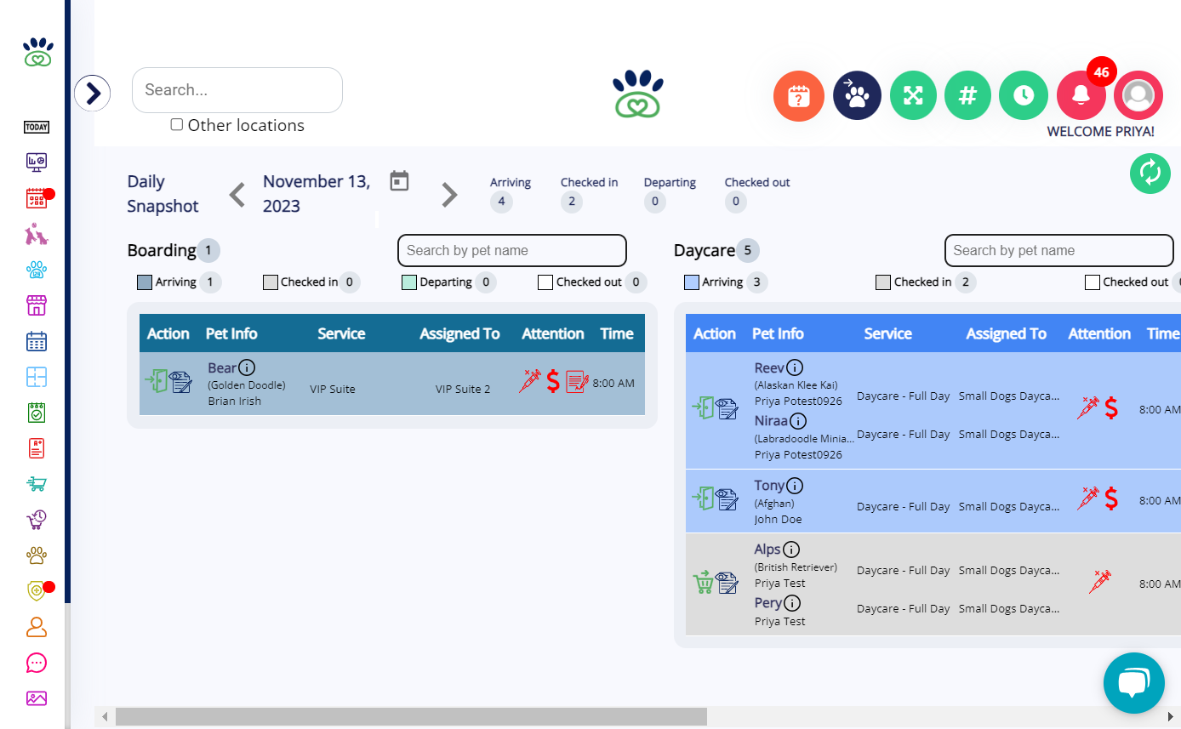
Task: Click the horizontal scrollbar thumb
Action: 411,717
